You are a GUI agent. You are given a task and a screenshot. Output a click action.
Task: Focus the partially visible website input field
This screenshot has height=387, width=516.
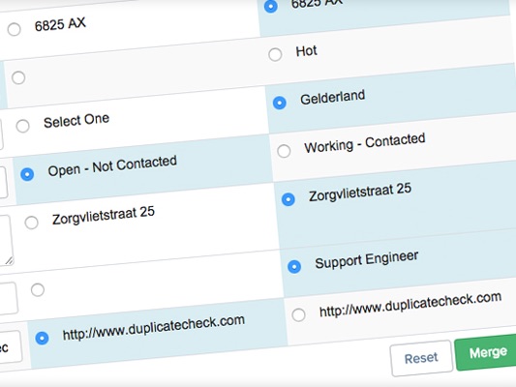(x=10, y=348)
